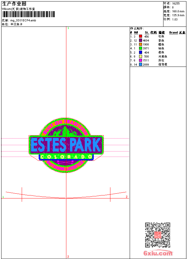This screenshot has width=187, height=259.
Task: Click the dark blue swatch beside code 404
Action: pyautogui.click(x=141, y=52)
